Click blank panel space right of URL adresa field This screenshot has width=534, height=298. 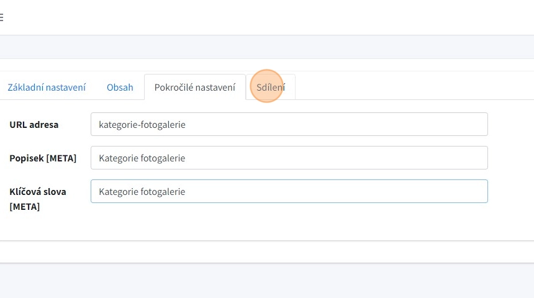tap(510, 124)
